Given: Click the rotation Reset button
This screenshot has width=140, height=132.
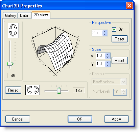Looking at the screenshot, I should point(13,90).
